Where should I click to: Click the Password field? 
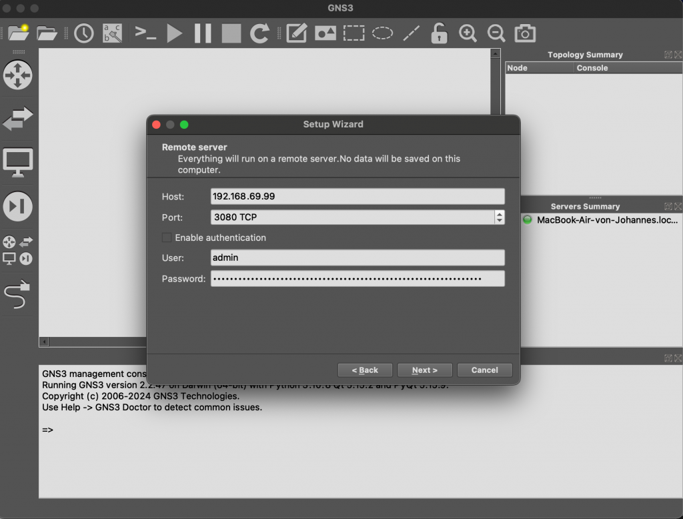358,278
